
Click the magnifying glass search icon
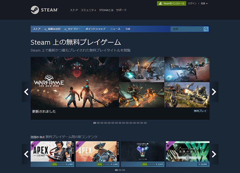click(205, 29)
